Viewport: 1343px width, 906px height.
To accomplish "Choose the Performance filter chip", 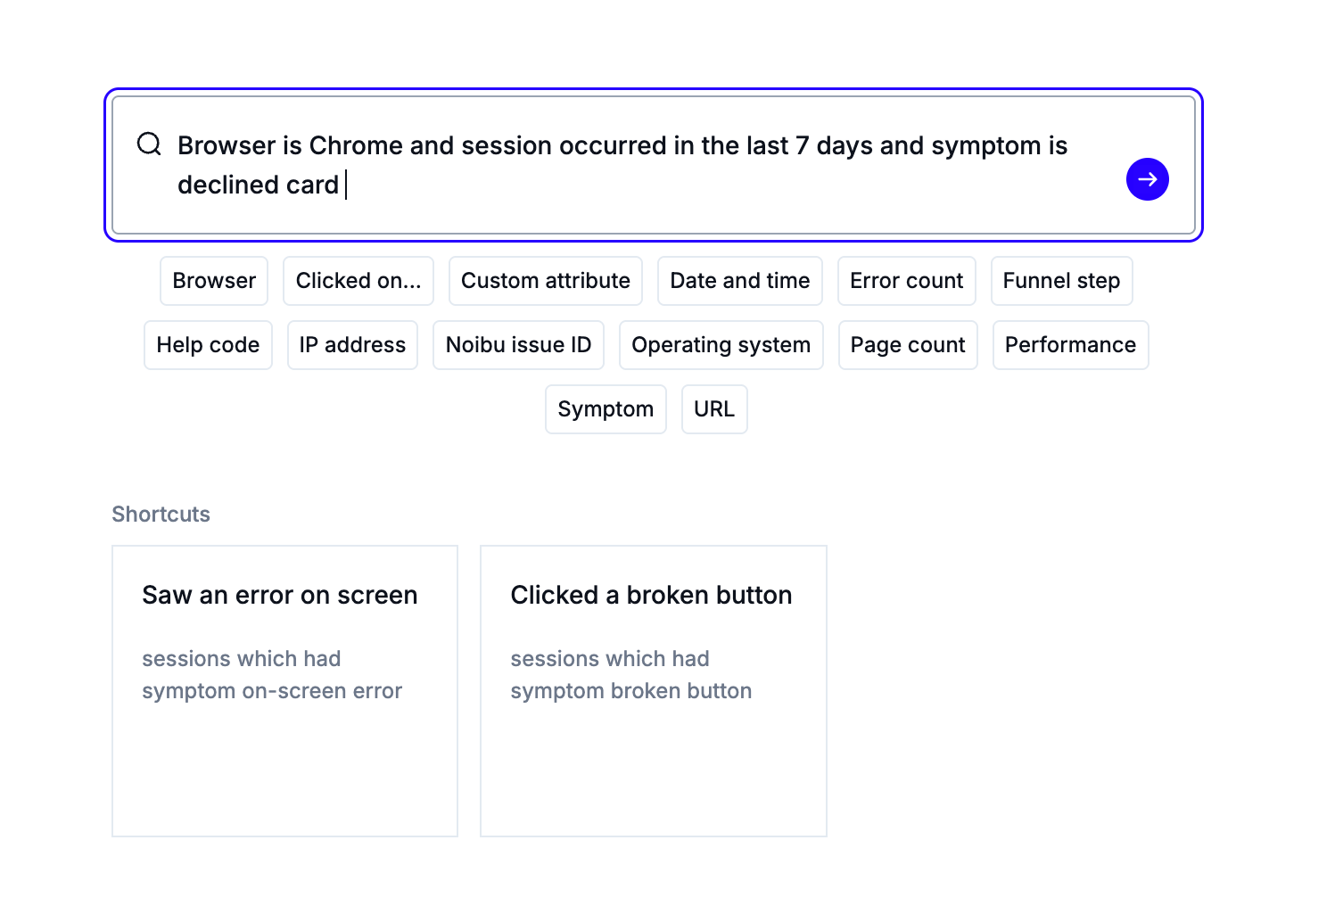I will point(1070,345).
